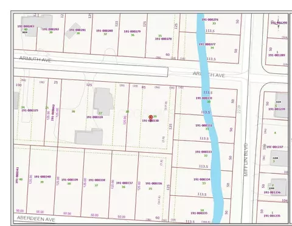Select parcel label 191-000325
Image resolution: width=292 pixels, height=226 pixels.
pyautogui.click(x=30, y=110)
